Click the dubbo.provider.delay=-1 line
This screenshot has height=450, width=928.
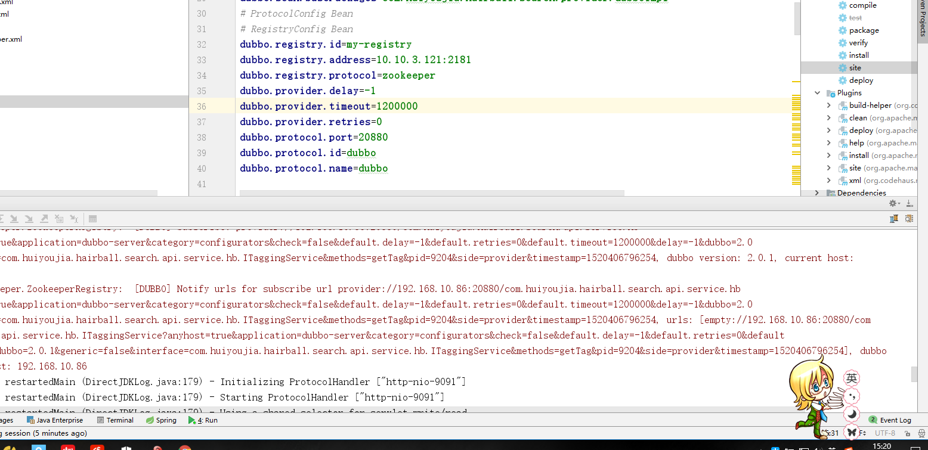308,91
